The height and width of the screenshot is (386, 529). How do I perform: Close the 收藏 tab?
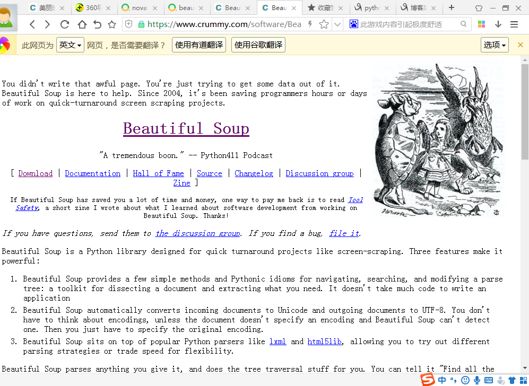(341, 8)
